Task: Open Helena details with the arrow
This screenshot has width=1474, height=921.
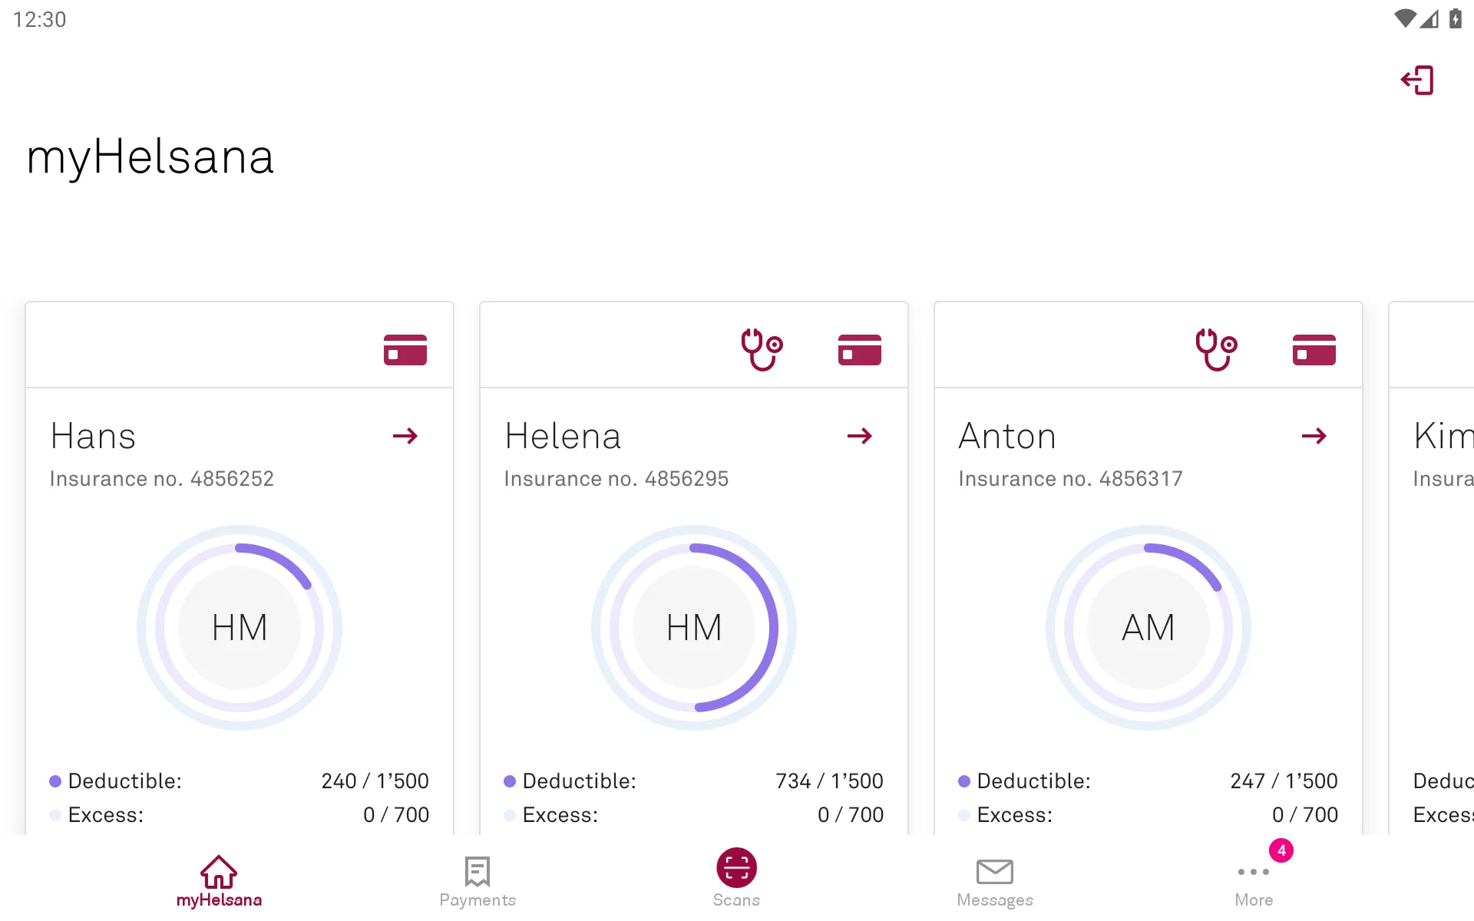Action: [x=860, y=436]
